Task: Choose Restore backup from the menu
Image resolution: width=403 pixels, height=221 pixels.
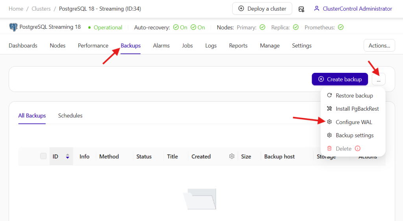Action: (x=353, y=95)
